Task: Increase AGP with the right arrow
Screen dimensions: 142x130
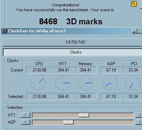Action: coord(139,122)
